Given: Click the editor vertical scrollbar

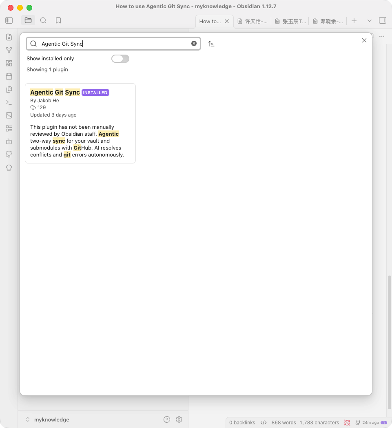Looking at the screenshot, I should tap(389, 342).
